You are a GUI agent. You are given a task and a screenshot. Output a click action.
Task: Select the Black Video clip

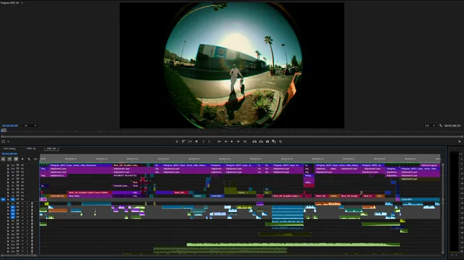(90, 196)
